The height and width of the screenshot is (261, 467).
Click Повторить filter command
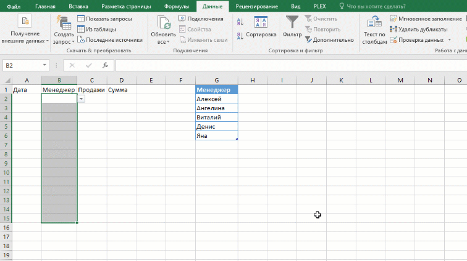[x=322, y=30]
